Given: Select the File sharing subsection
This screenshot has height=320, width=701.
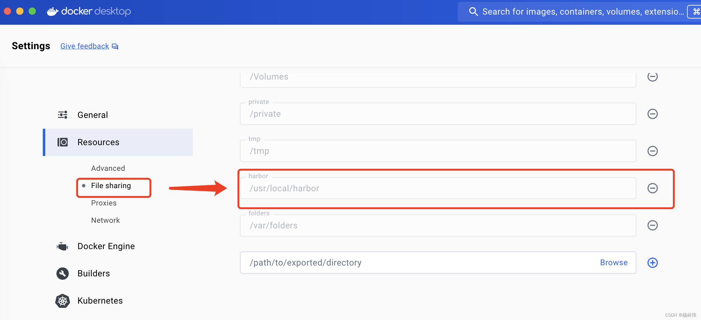Looking at the screenshot, I should [x=111, y=186].
